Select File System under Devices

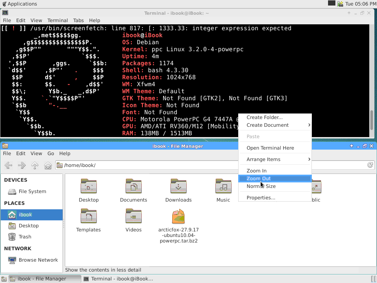click(32, 192)
